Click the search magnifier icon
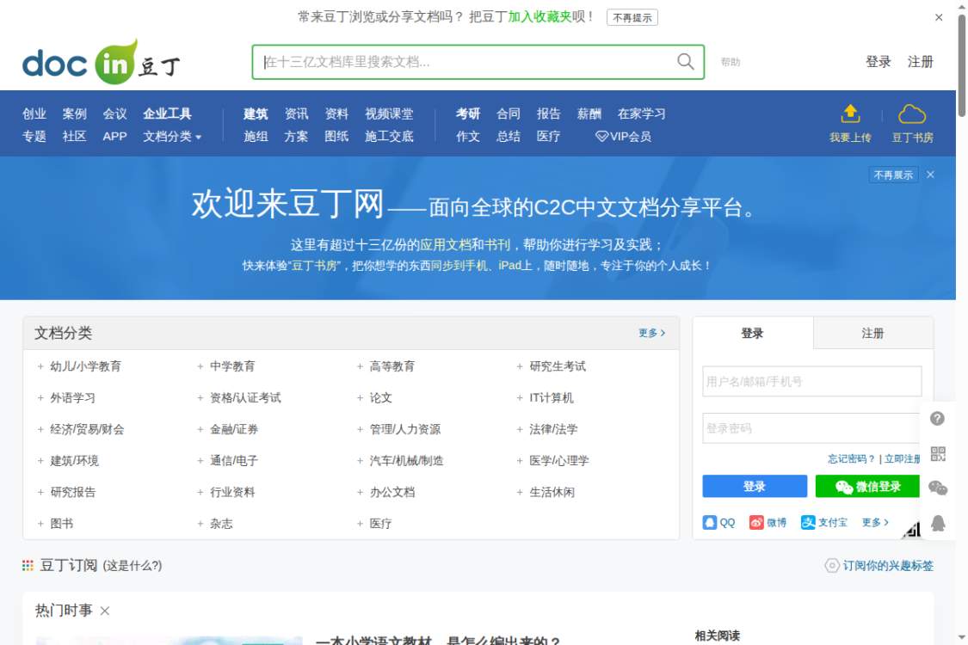 click(x=685, y=61)
